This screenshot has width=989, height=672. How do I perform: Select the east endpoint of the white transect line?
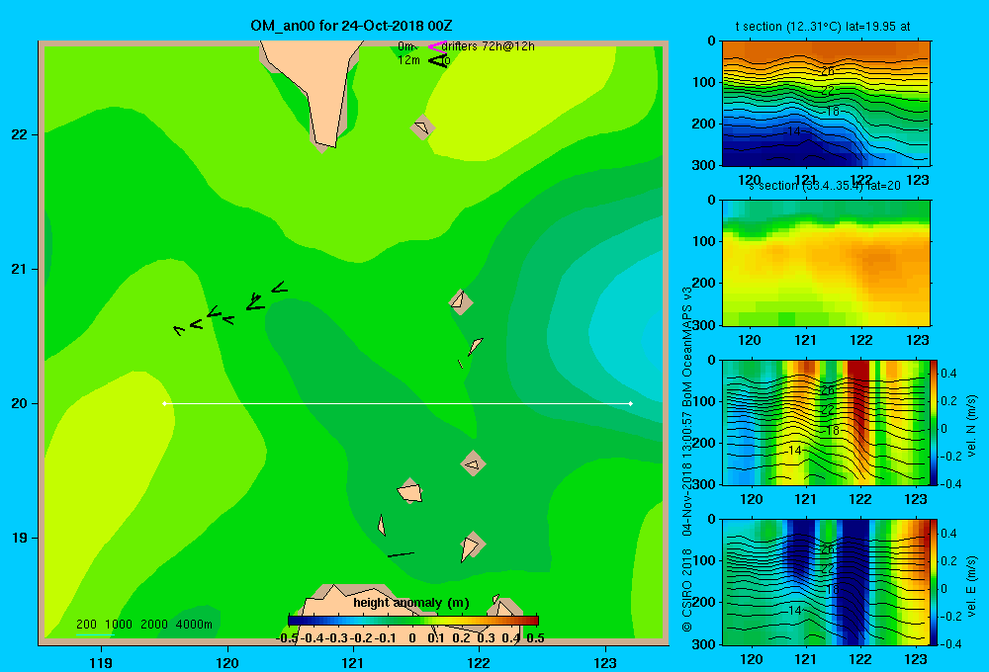(x=631, y=403)
